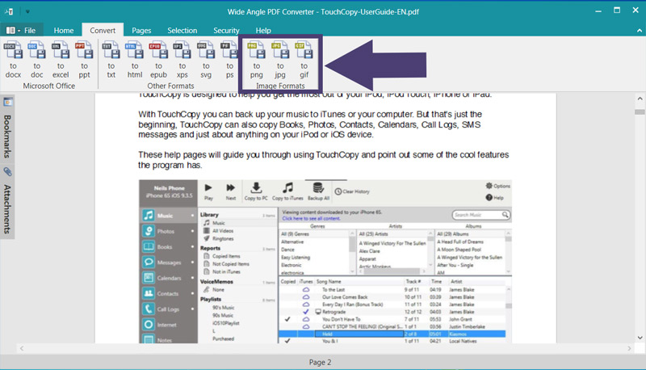
Task: Expand the Attachments side panel
Action: 7,209
